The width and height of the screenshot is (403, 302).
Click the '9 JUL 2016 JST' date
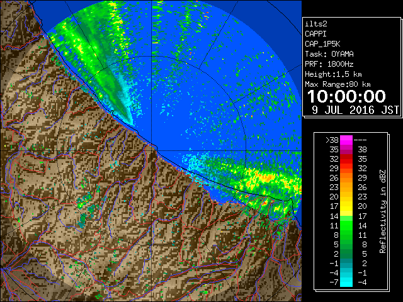click(x=355, y=110)
